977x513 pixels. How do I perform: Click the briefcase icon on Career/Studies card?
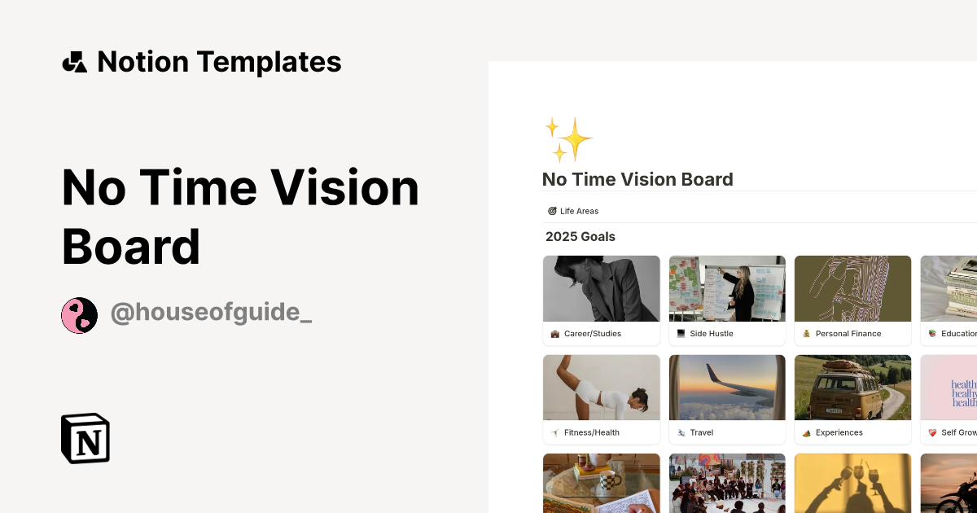[x=556, y=333]
